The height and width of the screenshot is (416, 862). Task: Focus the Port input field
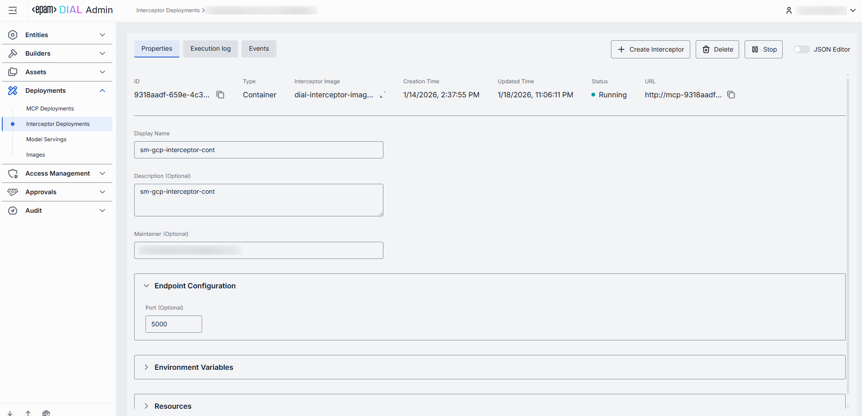[x=174, y=324]
